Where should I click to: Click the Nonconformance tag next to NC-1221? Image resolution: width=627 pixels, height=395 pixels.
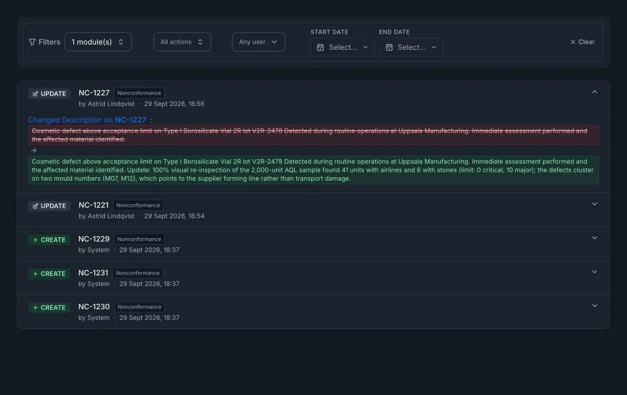(138, 205)
